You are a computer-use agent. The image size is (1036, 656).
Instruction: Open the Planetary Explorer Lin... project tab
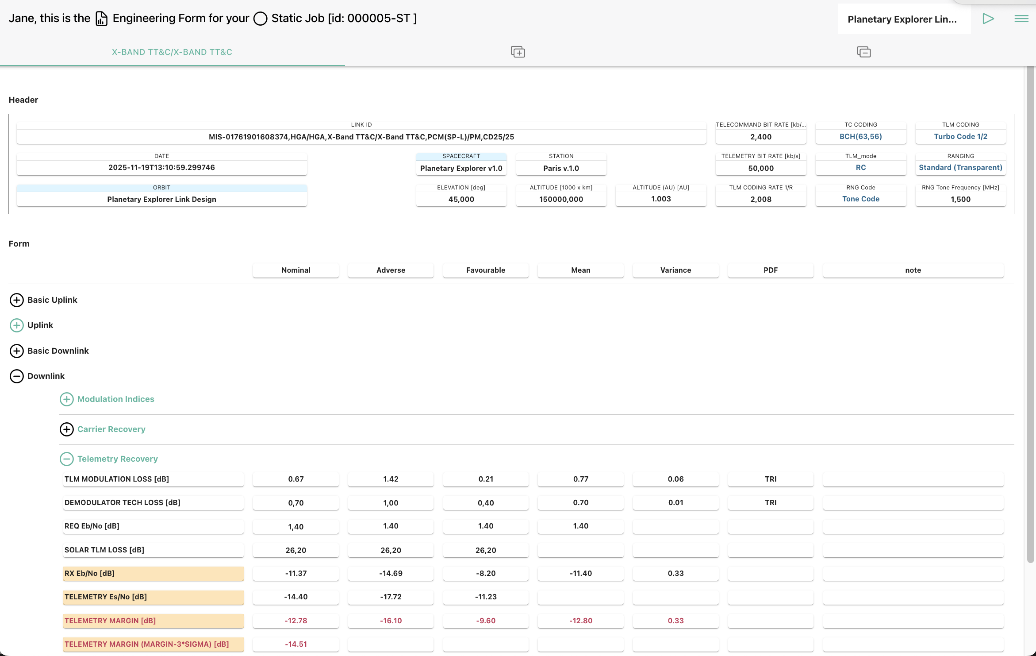click(902, 19)
